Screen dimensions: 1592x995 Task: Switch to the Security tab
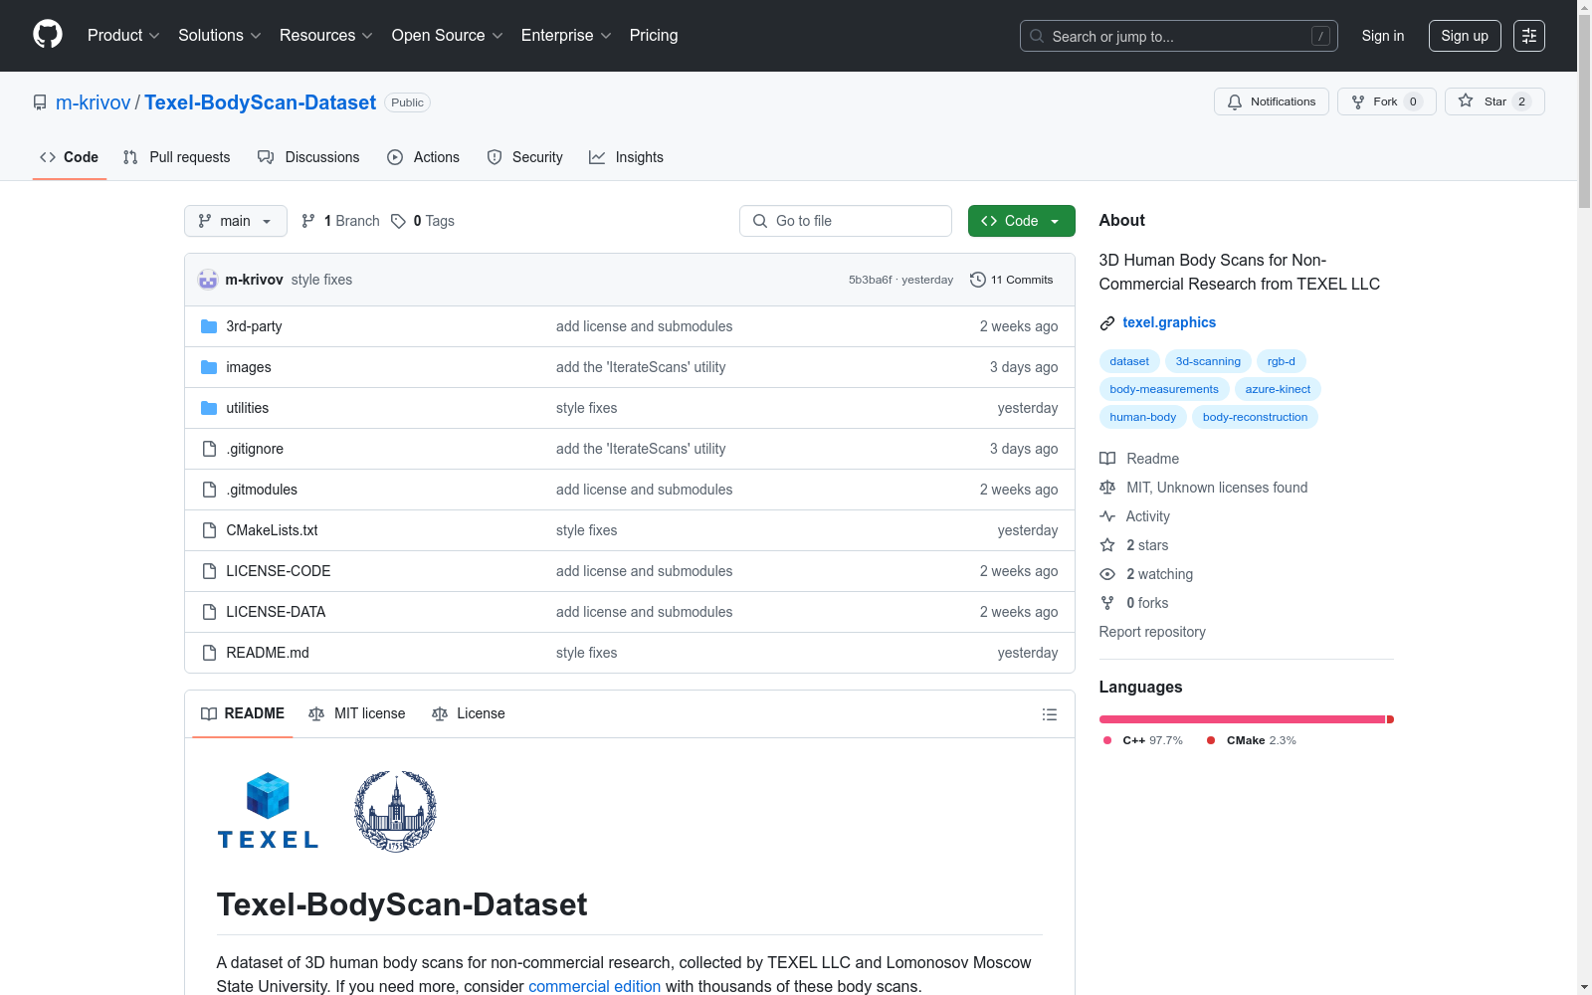[524, 157]
